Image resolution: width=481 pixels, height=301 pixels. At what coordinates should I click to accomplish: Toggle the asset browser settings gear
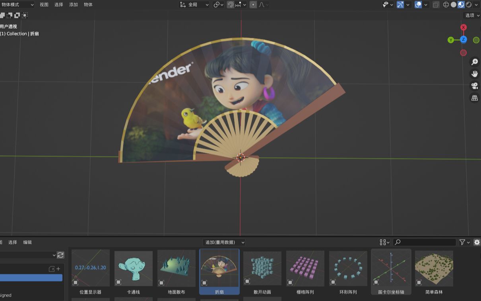[477, 242]
